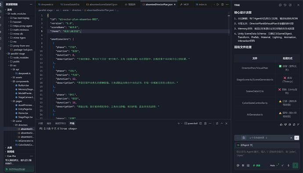Split the editor with the layout icon
Screen dimensions: 303x173
click(x=222, y=4)
